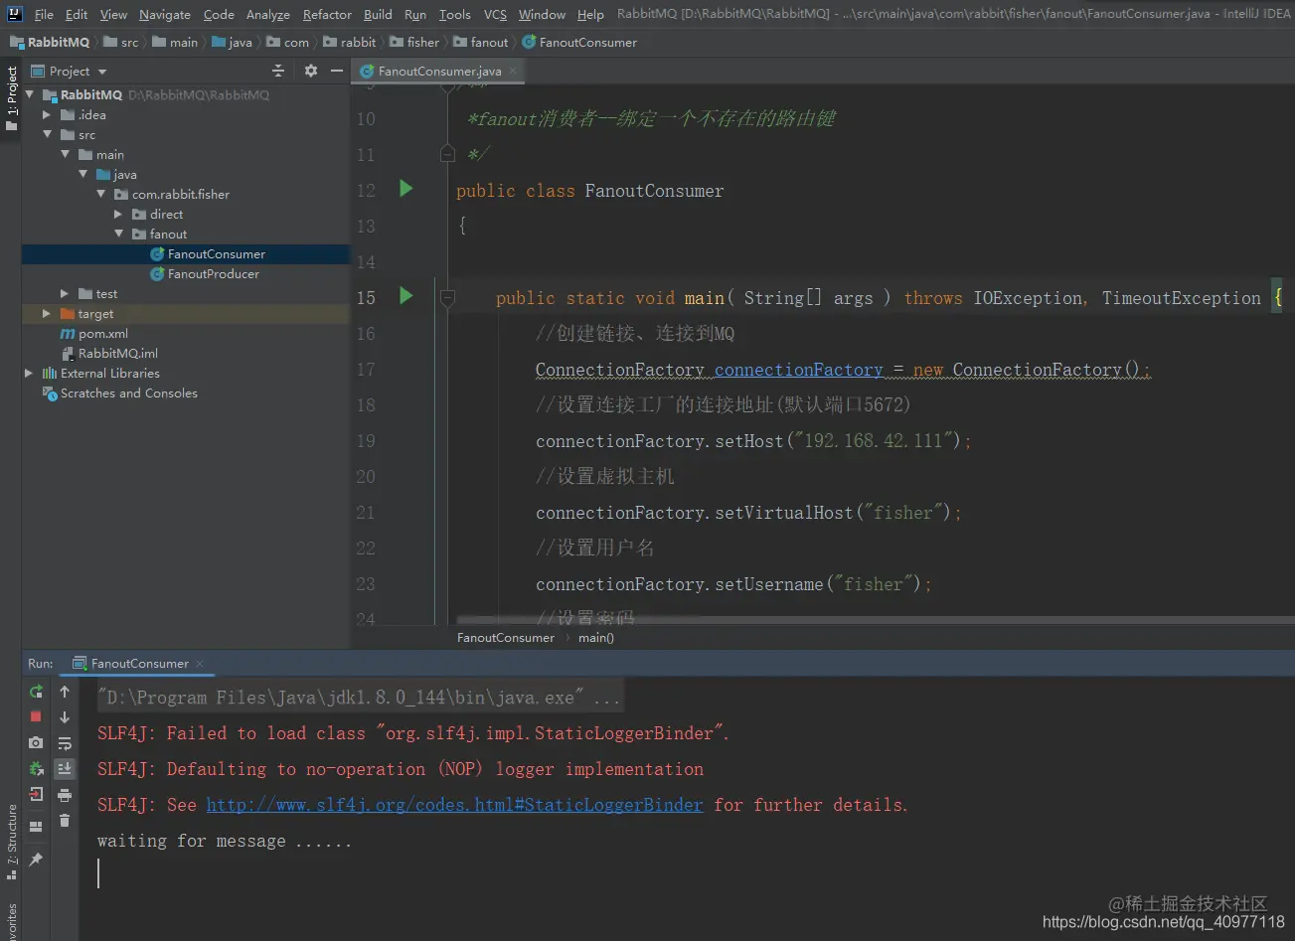Open the Tools menu
The height and width of the screenshot is (941, 1295).
454,14
